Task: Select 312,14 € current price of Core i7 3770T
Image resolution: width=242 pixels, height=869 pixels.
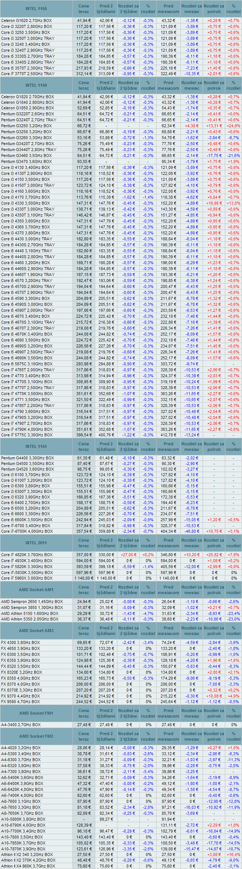Action: click(84, 74)
